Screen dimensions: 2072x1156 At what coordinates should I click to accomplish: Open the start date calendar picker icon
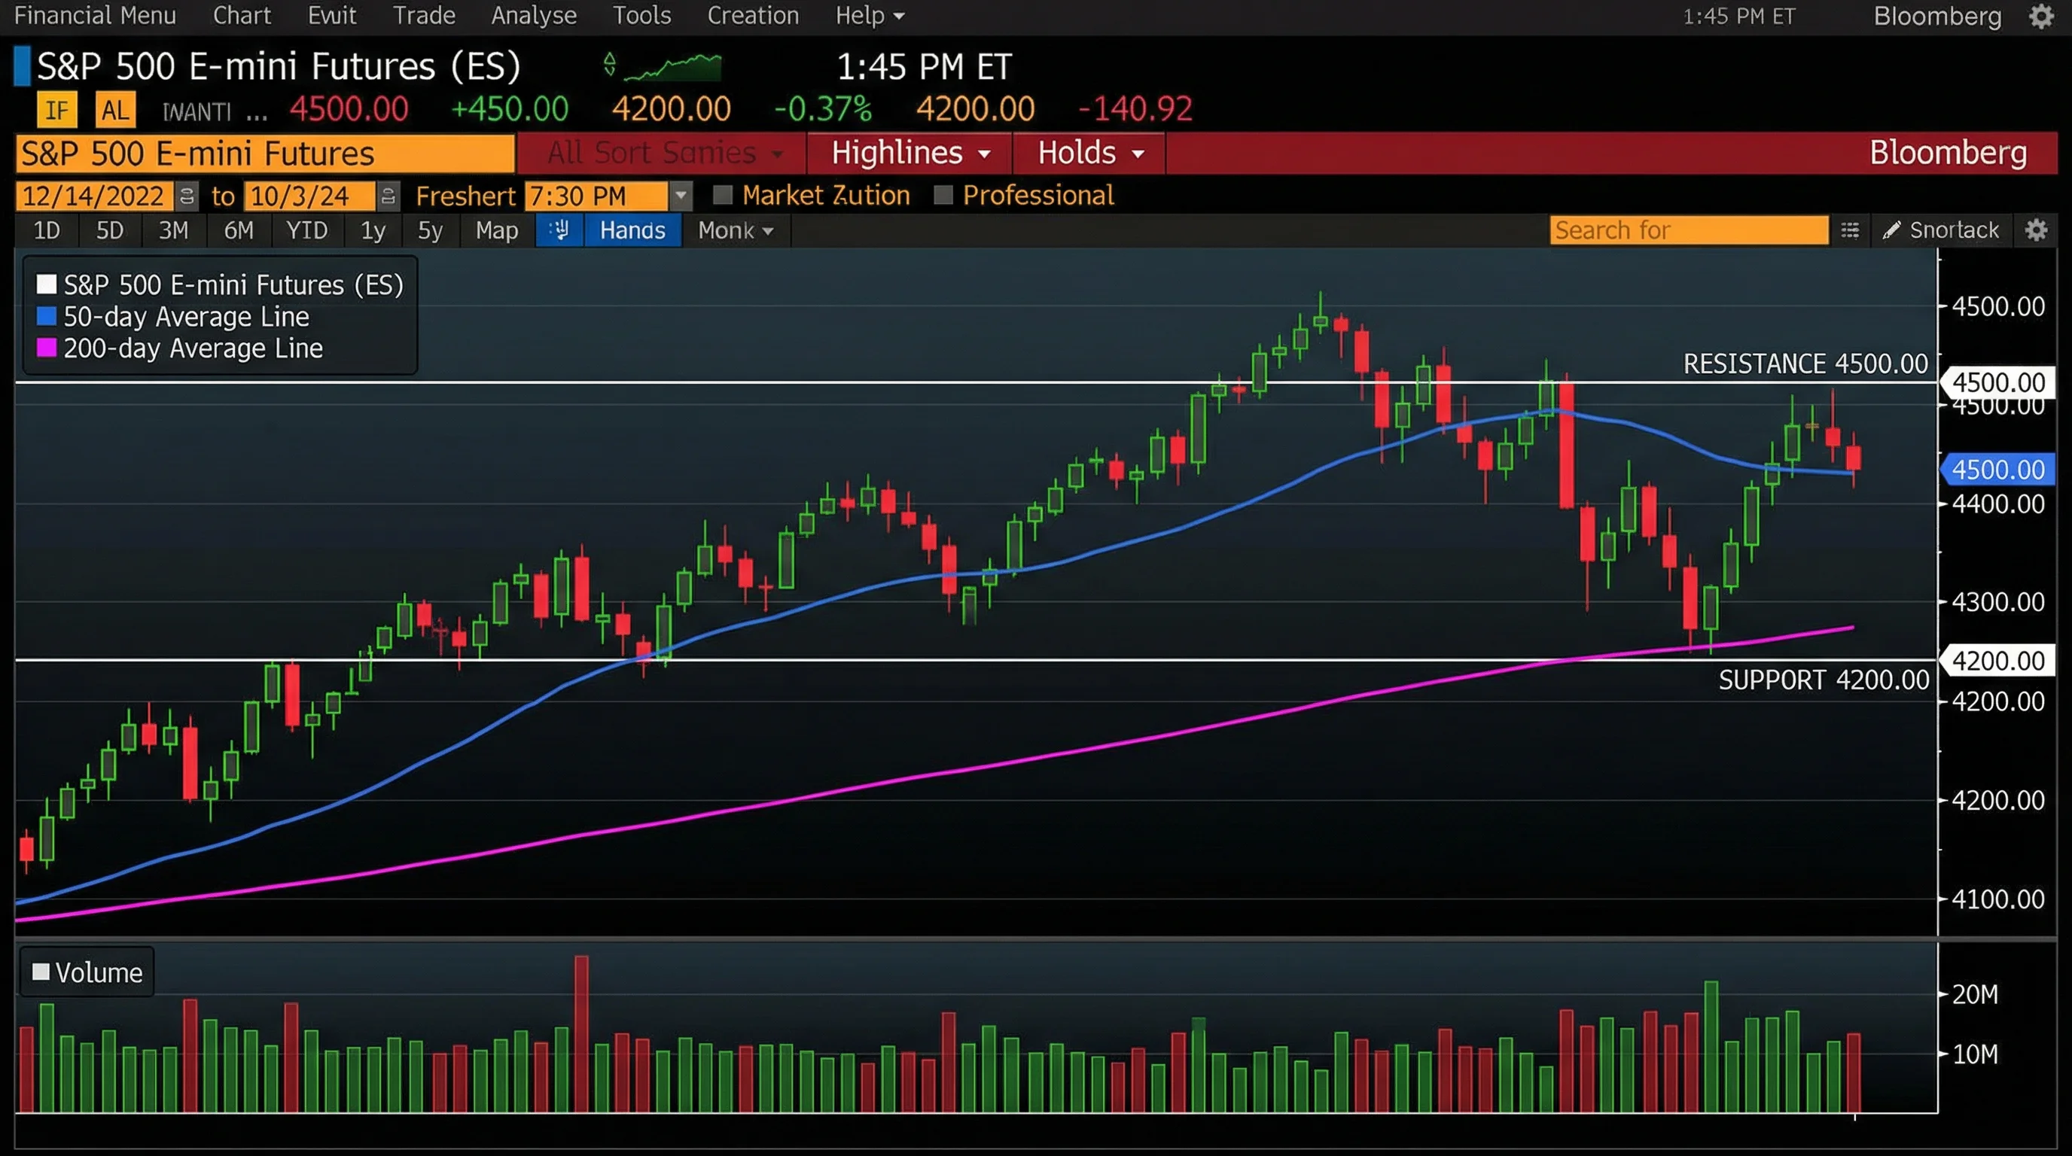pos(186,196)
